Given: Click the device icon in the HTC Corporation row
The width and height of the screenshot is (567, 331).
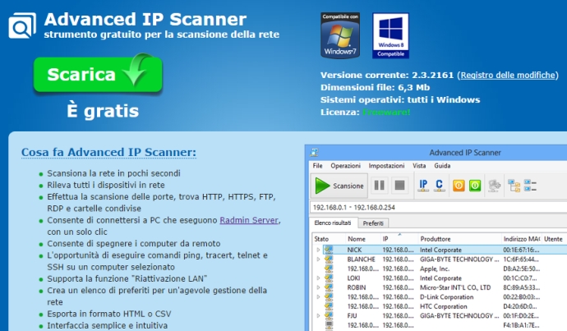Looking at the screenshot, I should (329, 306).
